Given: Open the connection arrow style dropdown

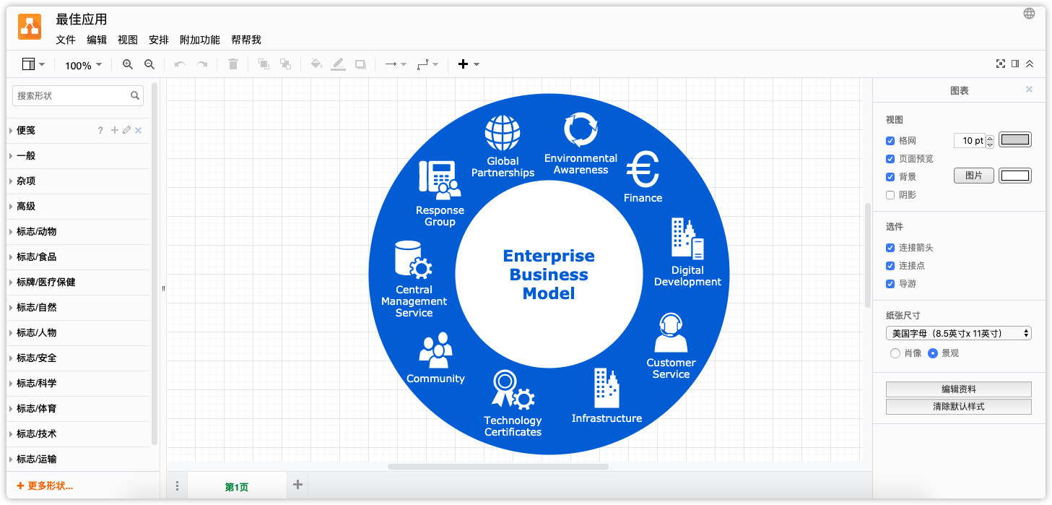Looking at the screenshot, I should click(x=396, y=64).
